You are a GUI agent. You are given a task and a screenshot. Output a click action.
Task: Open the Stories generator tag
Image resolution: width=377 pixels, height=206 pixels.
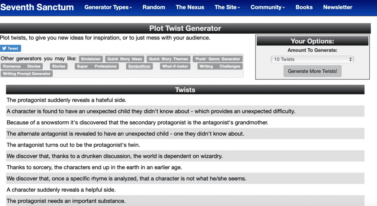(x=59, y=66)
